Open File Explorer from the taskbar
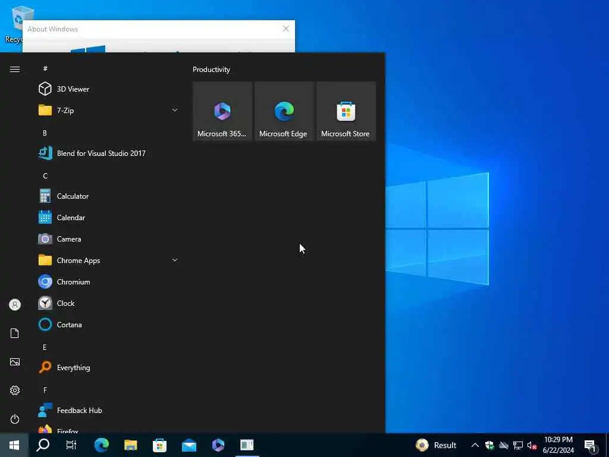The height and width of the screenshot is (457, 609). tap(130, 445)
